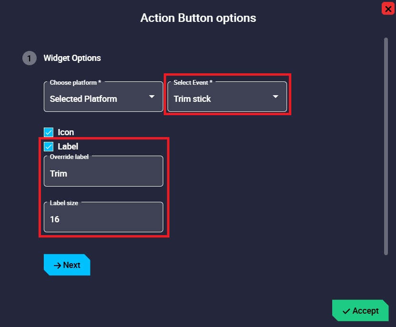The width and height of the screenshot is (396, 327).
Task: Click the "Icon" checkbox label text
Action: pos(66,132)
